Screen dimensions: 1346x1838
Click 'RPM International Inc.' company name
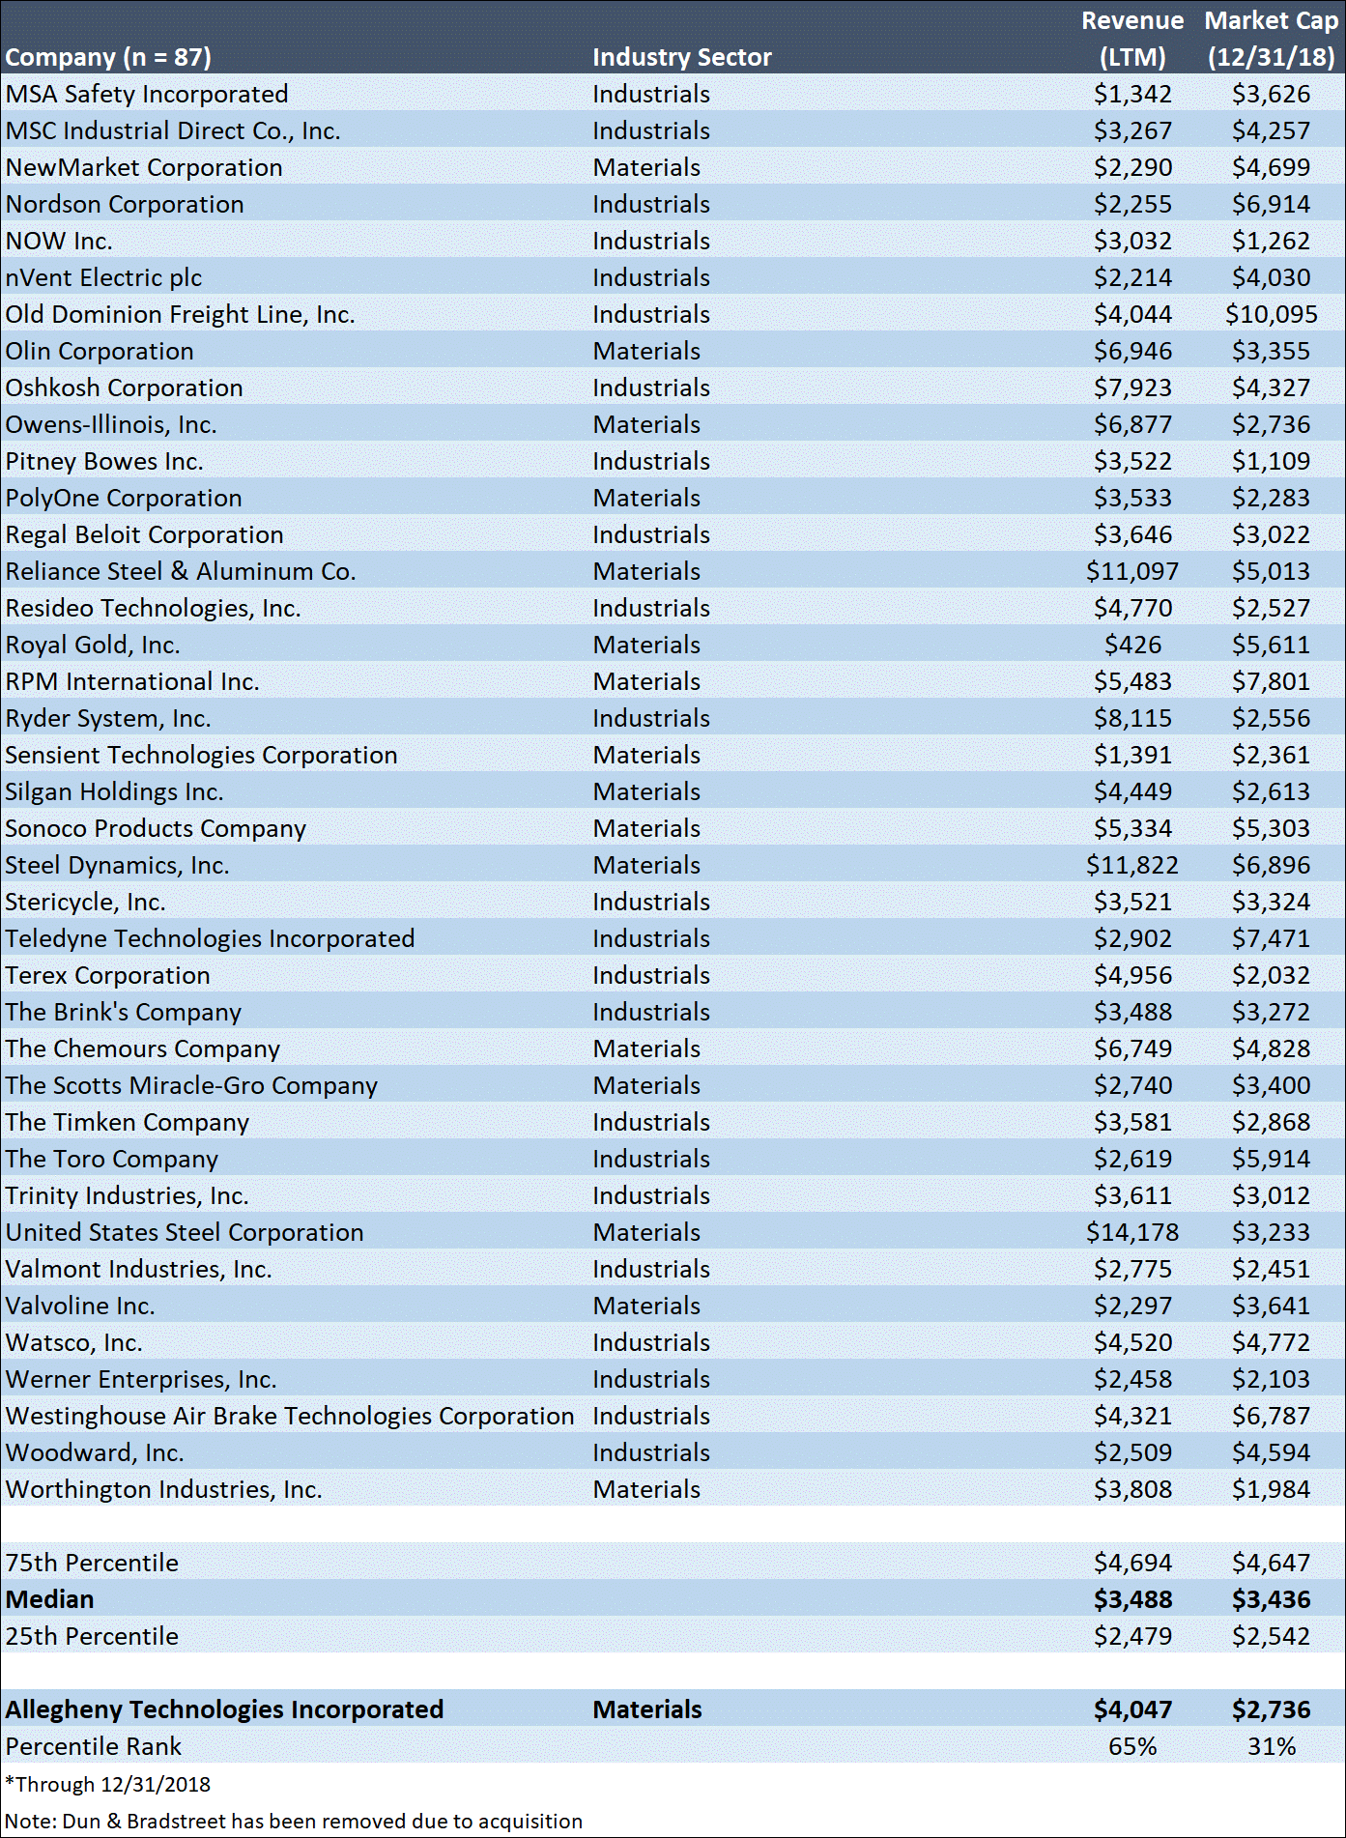[x=132, y=681]
